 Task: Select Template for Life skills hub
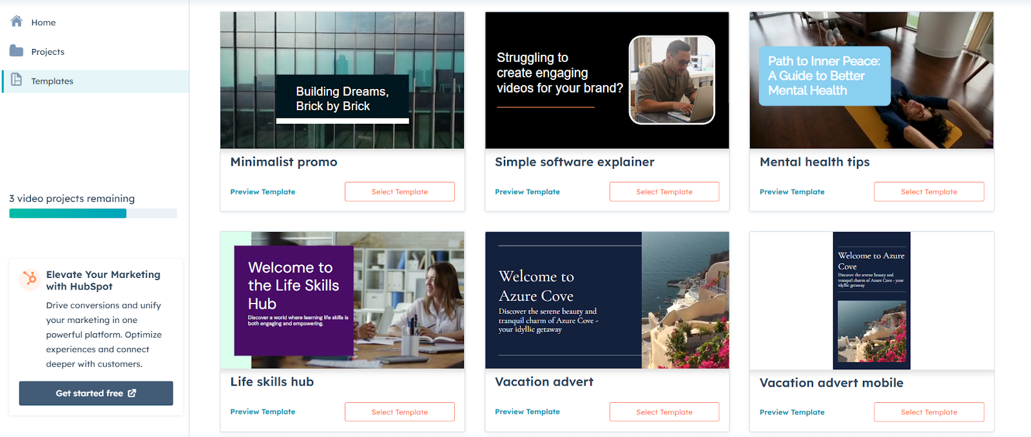pos(400,412)
